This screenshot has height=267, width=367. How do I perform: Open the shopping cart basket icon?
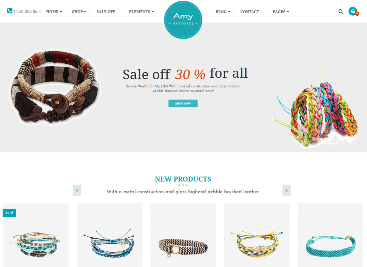(x=353, y=11)
